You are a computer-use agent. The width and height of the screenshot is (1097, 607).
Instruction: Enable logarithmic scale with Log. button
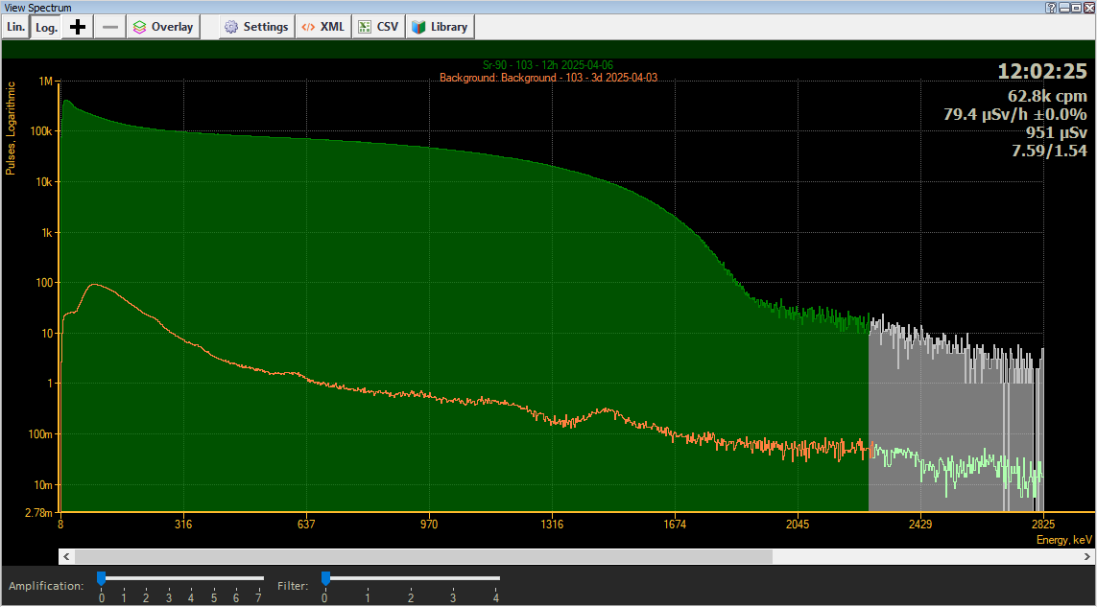[x=45, y=26]
